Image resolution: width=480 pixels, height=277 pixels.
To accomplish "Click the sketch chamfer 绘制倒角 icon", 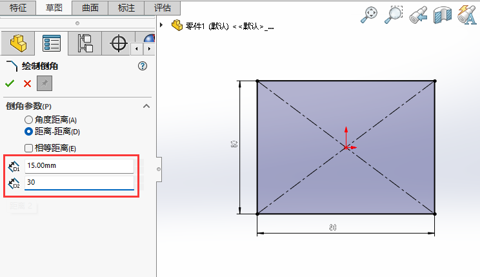I will point(12,66).
